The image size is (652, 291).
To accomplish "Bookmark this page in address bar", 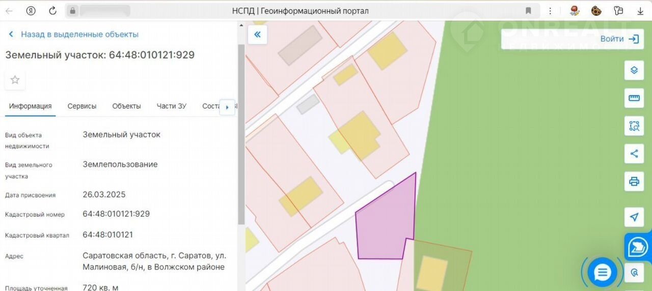I will click(x=528, y=11).
